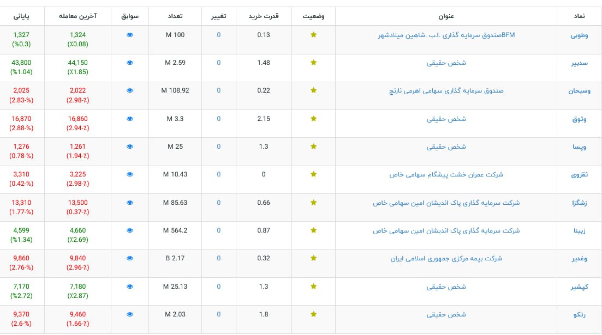Click the star icon in the وسبحان row
Image resolution: width=602 pixels, height=335 pixels.
click(x=313, y=90)
